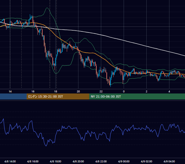185x164 pixels.
Task: Click the 4/8 20:00 time label
Action: tap(78, 161)
